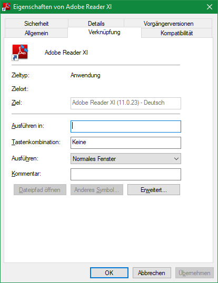Open the Allgemein tab
This screenshot has height=283, width=218.
36,33
